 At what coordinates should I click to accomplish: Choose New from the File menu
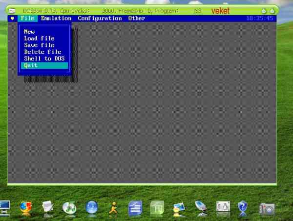tap(29, 32)
